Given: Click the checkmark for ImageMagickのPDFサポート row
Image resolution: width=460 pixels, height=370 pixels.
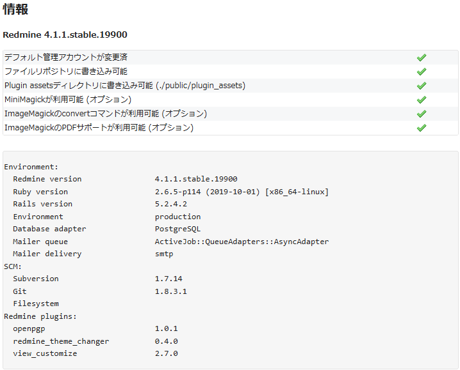Looking at the screenshot, I should 422,128.
